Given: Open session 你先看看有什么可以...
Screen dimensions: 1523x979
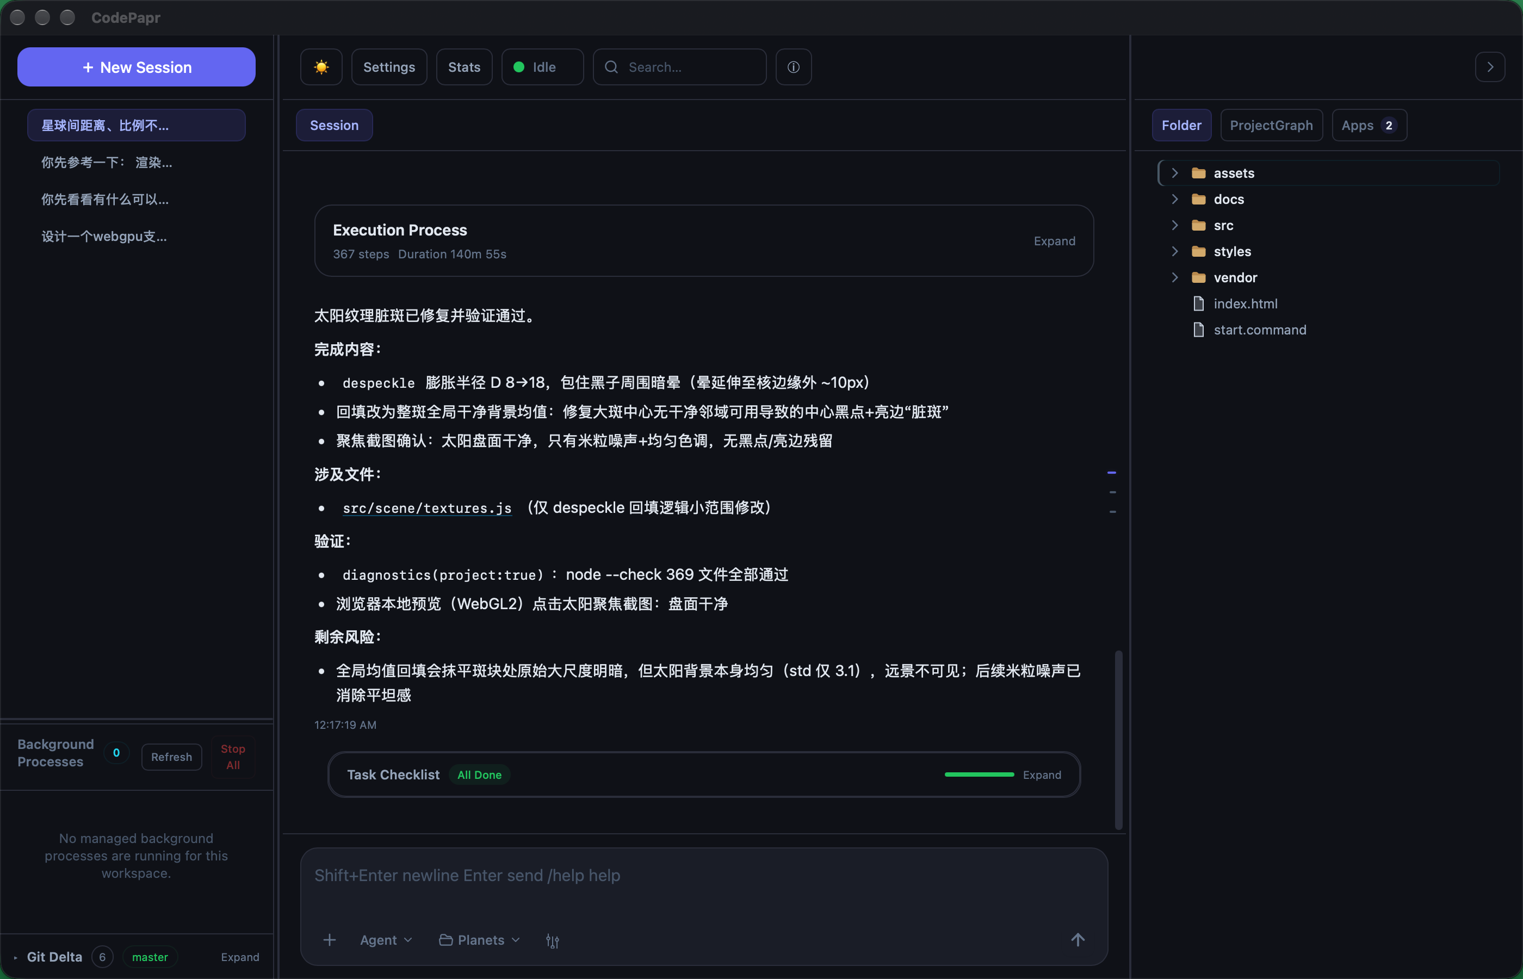Looking at the screenshot, I should 136,199.
